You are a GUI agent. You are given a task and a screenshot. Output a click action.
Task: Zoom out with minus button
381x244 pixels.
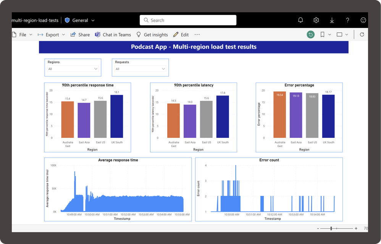tap(318, 228)
